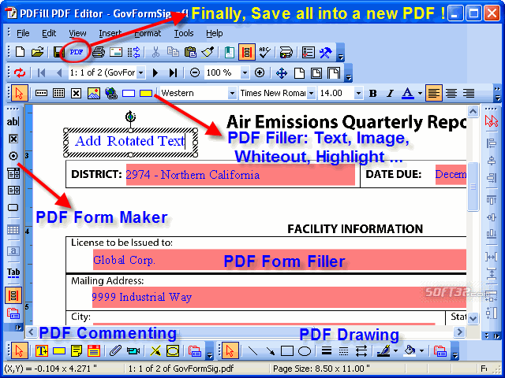
Task: Click vertical scrollbar down arrow
Action: tap(473, 318)
